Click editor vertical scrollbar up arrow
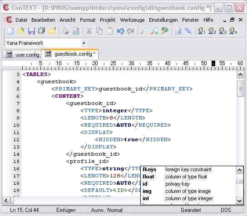The height and width of the screenshot is (216, 247). 240,74
